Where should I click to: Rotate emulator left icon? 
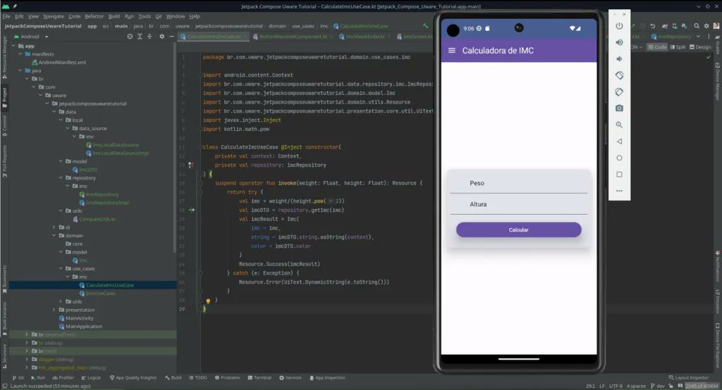point(619,75)
